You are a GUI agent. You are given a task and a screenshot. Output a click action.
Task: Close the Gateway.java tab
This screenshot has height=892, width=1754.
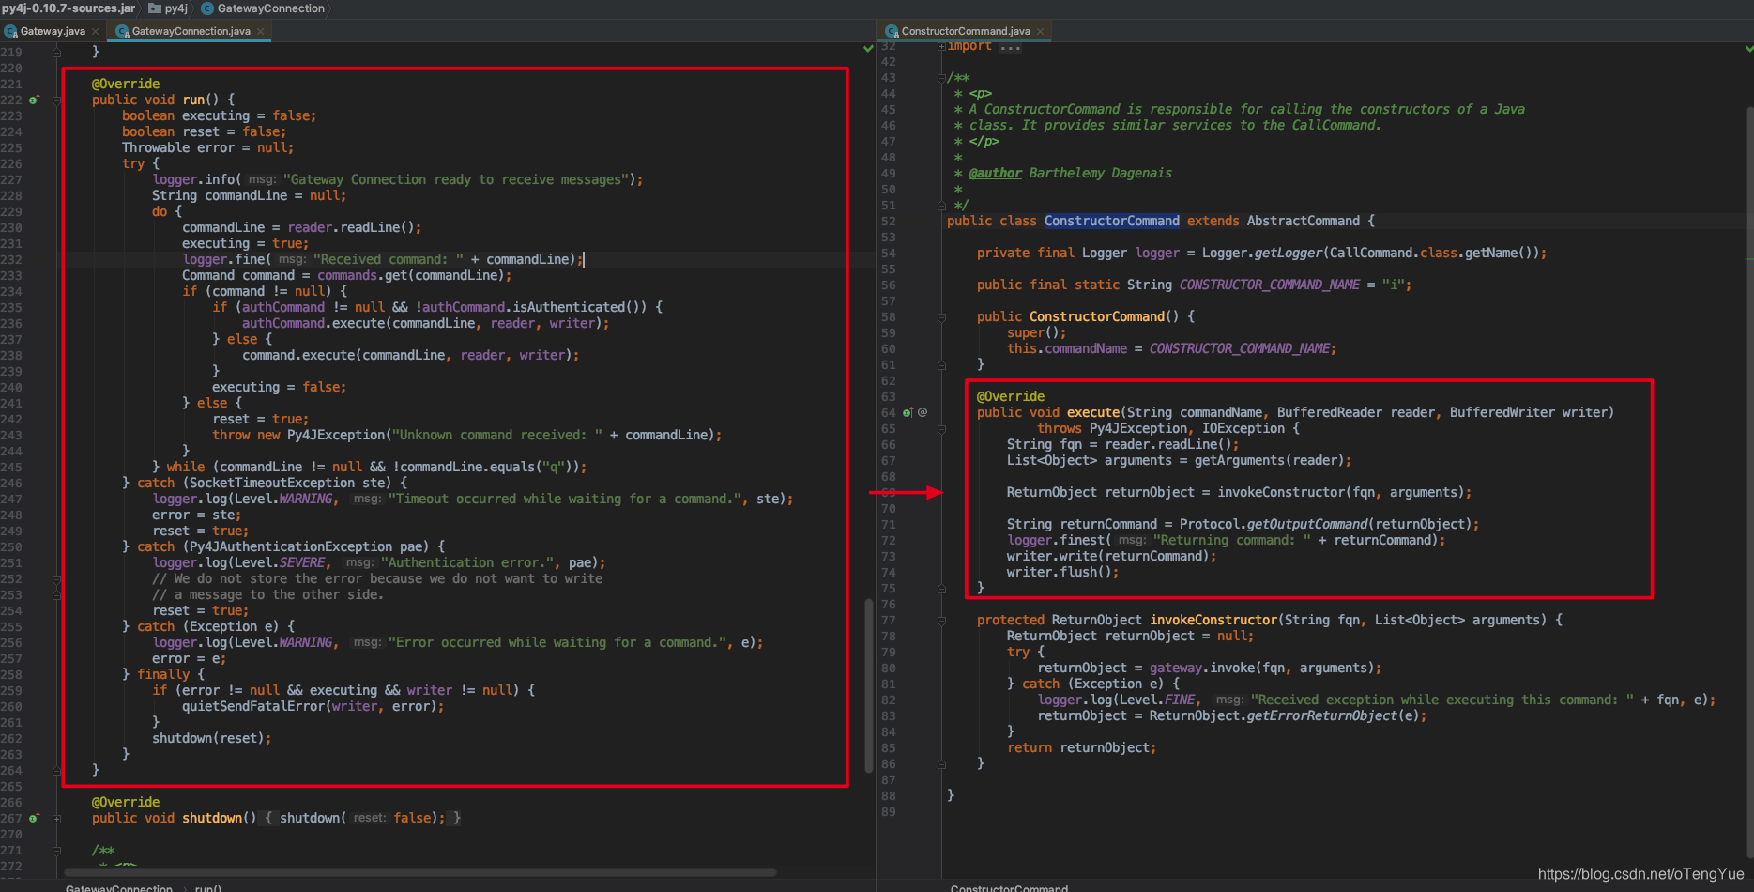[x=95, y=31]
